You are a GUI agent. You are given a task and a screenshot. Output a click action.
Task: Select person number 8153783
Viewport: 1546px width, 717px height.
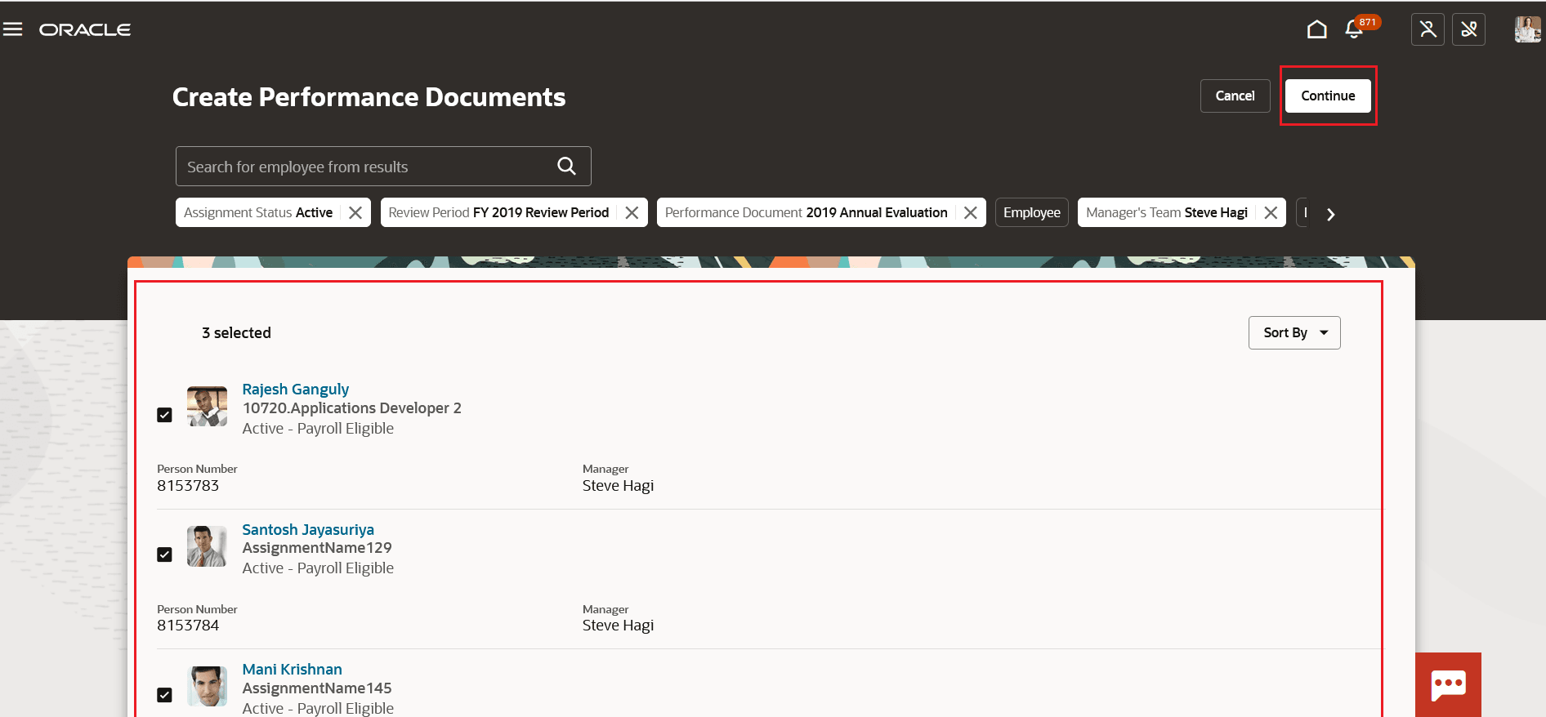(188, 486)
